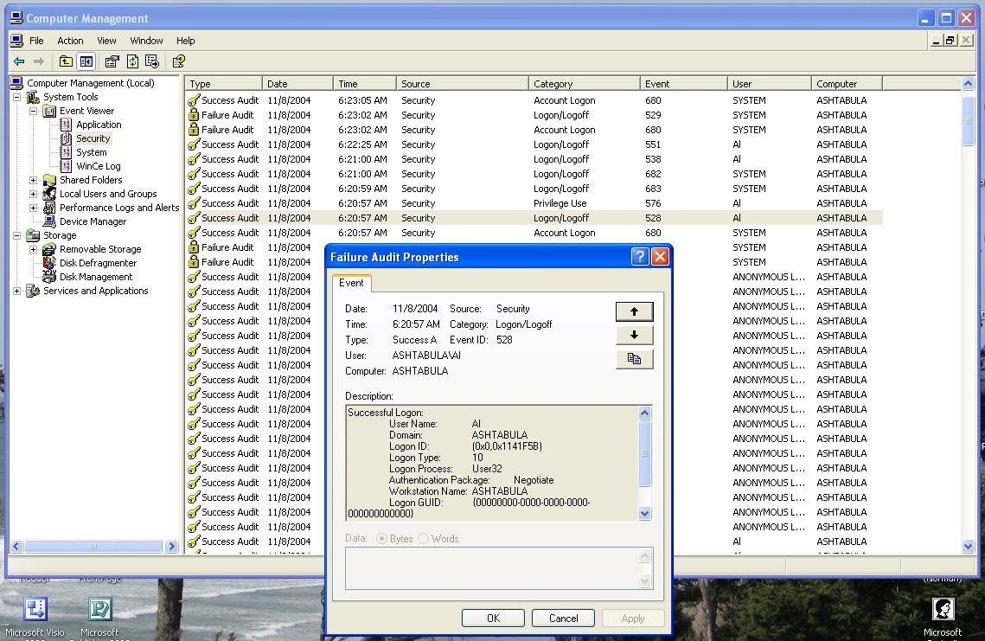
Task: Close the Failure Audit Properties dialog
Action: pyautogui.click(x=660, y=256)
